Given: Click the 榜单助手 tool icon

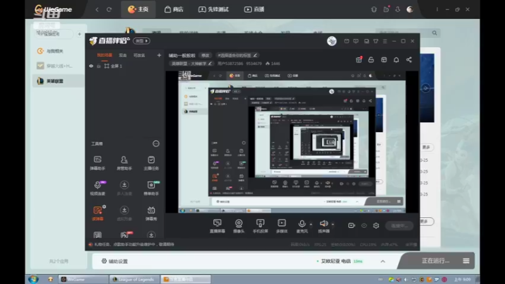Looking at the screenshot, I should click(x=151, y=185).
